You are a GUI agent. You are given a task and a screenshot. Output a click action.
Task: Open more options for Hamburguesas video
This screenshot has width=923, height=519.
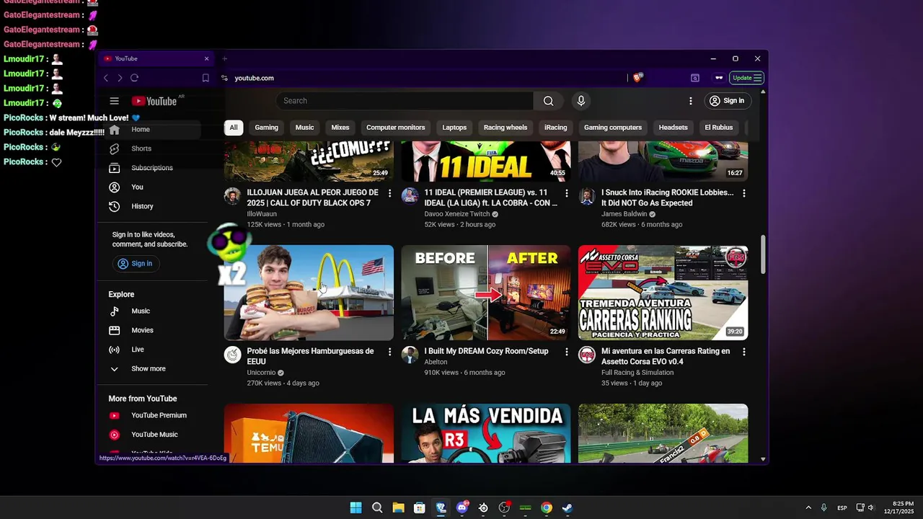tap(389, 352)
